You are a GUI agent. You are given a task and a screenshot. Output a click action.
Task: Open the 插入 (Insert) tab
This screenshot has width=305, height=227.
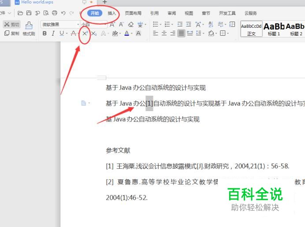112,13
